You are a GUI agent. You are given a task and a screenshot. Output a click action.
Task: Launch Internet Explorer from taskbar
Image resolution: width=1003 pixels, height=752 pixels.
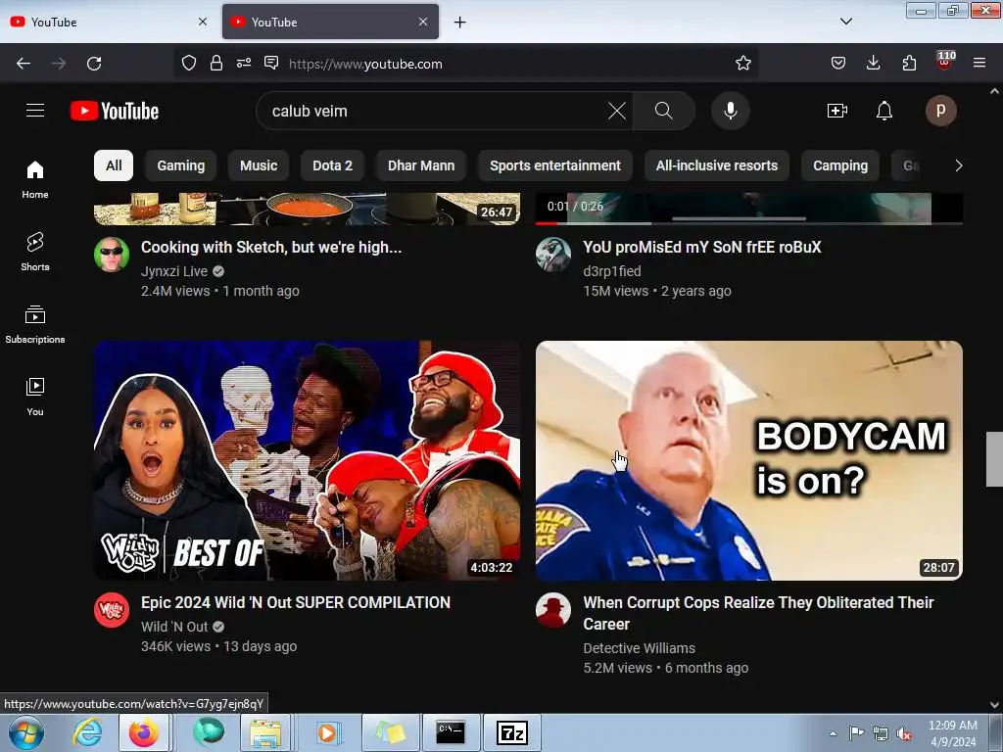coord(87,732)
